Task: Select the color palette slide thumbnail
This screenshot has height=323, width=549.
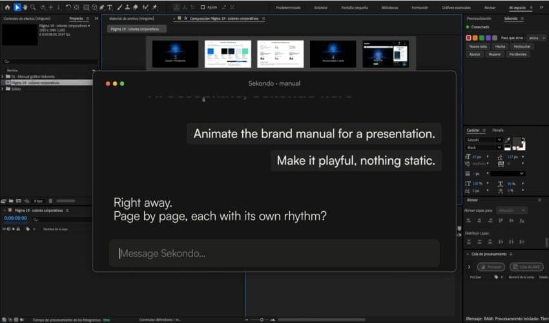Action: [x=227, y=54]
